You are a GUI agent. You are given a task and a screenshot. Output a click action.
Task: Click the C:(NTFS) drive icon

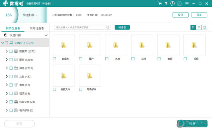(11, 43)
